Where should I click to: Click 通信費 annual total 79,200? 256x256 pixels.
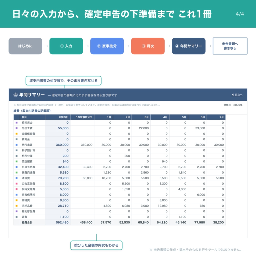click(63, 178)
